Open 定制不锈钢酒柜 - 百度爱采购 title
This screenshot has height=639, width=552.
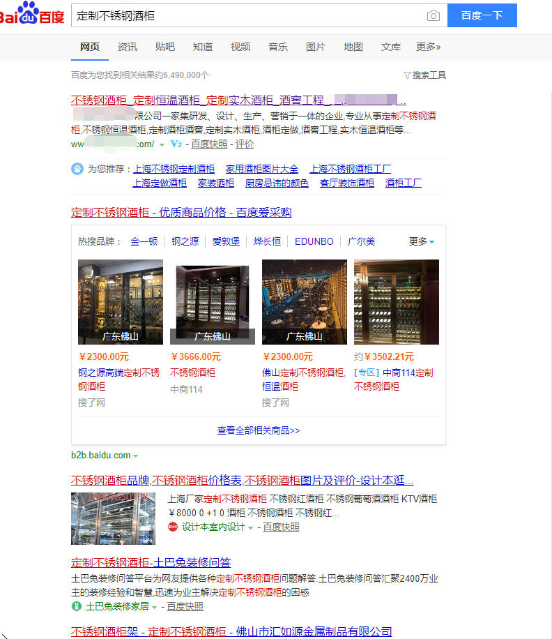click(x=181, y=212)
